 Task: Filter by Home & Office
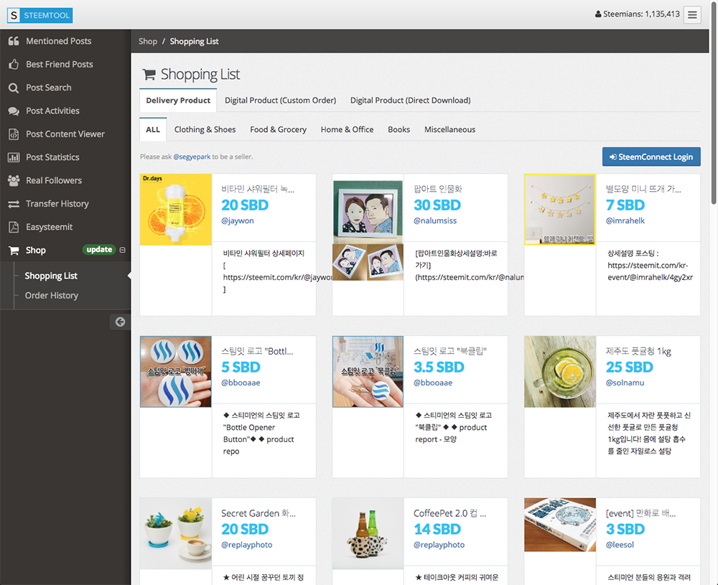(347, 129)
